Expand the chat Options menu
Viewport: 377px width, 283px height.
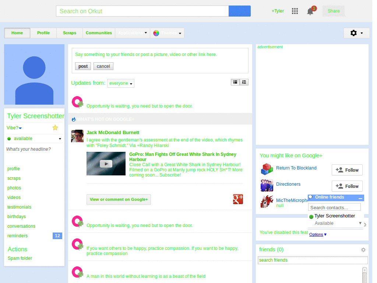point(318,234)
